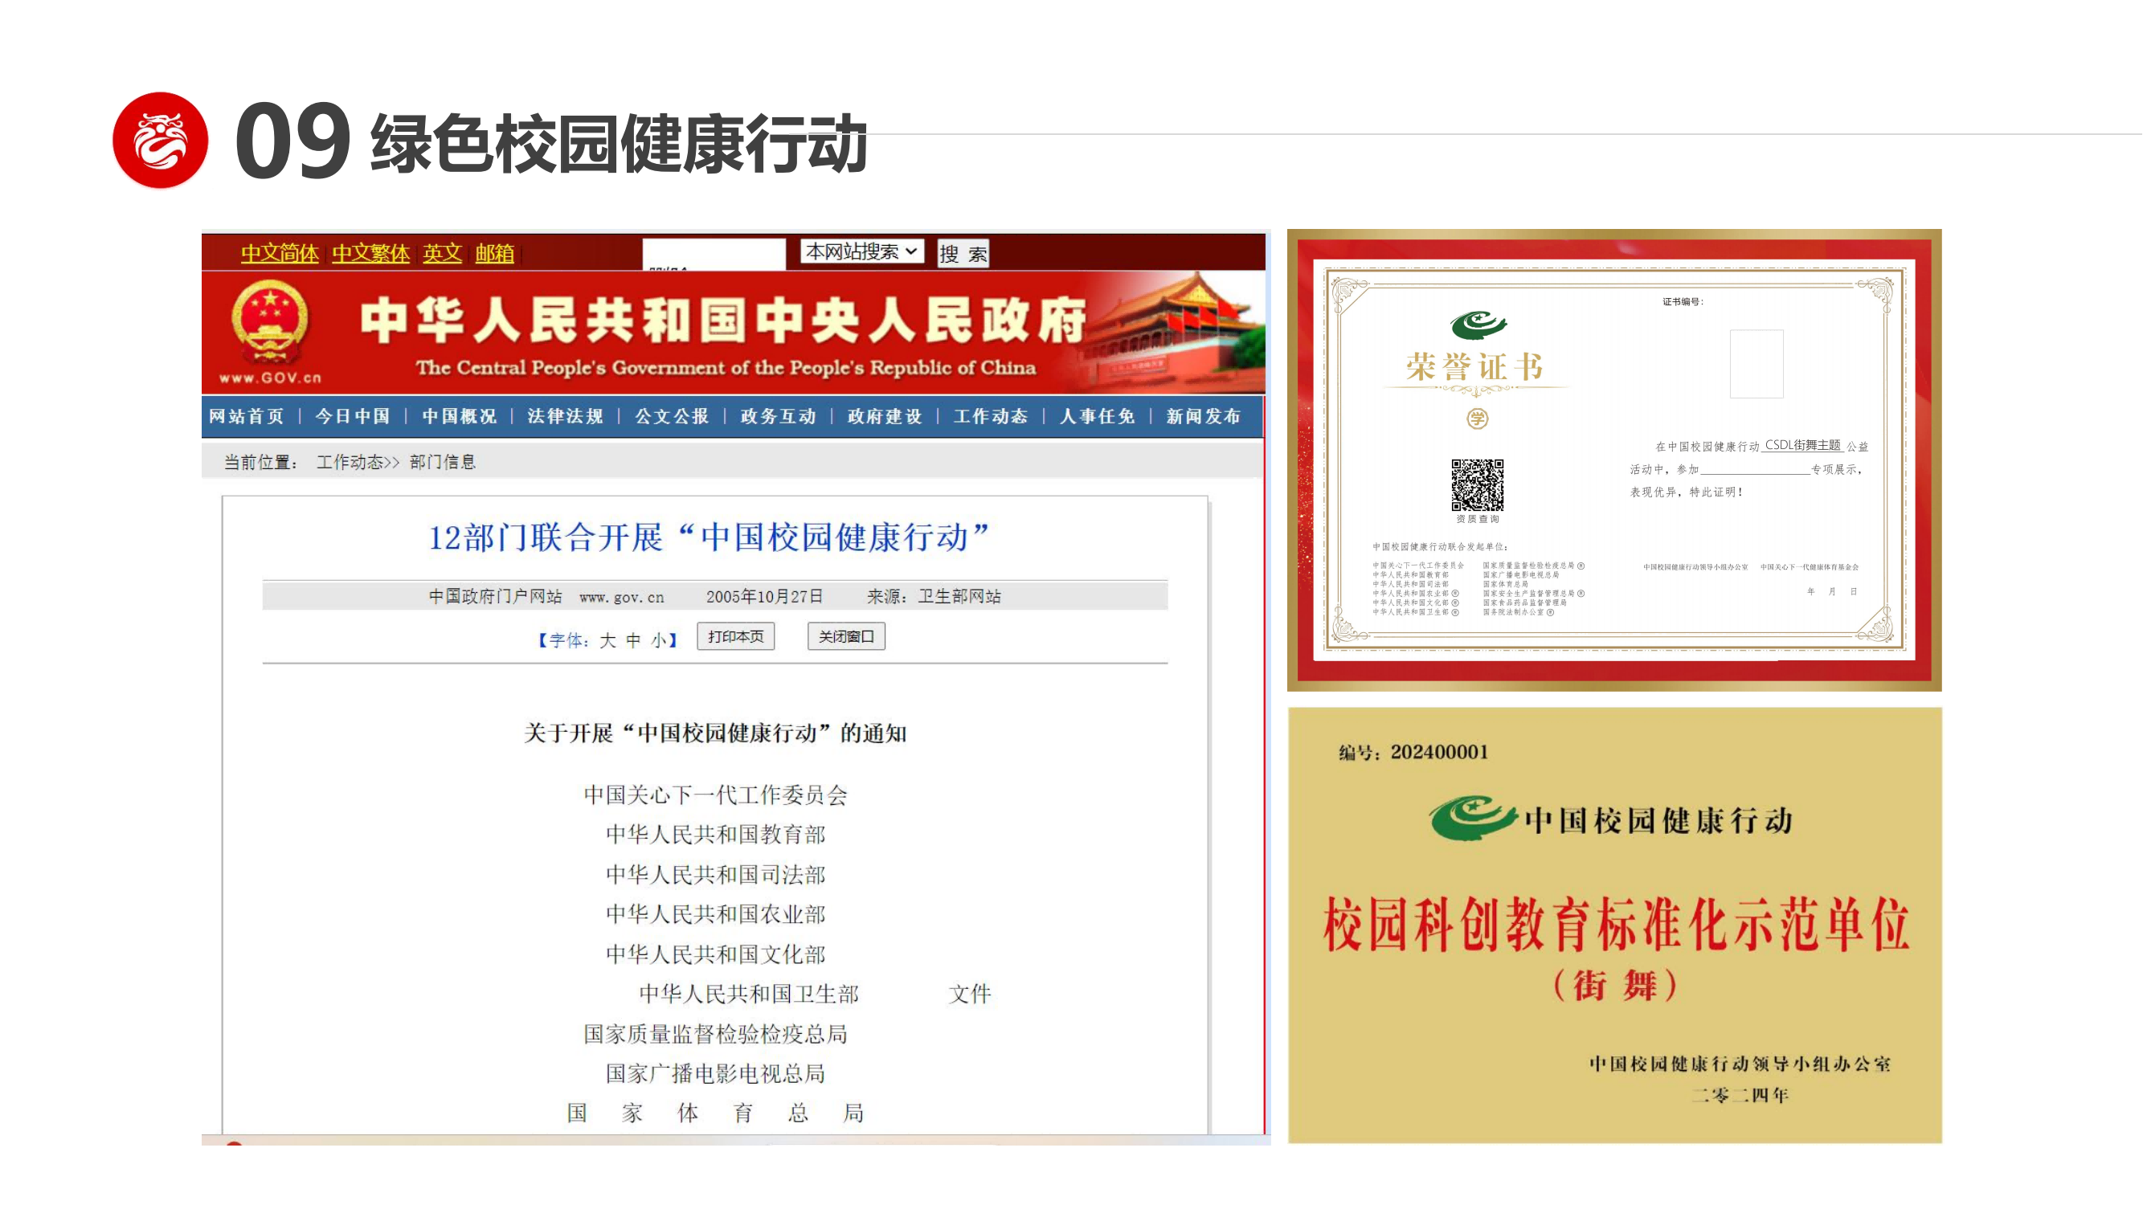2143x1205 pixels.
Task: Click the 中华人民共和国教育部 line
Action: click(x=715, y=835)
